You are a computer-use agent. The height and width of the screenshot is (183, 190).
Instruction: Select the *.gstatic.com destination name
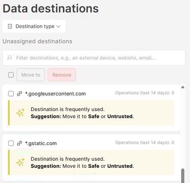tap(41, 143)
